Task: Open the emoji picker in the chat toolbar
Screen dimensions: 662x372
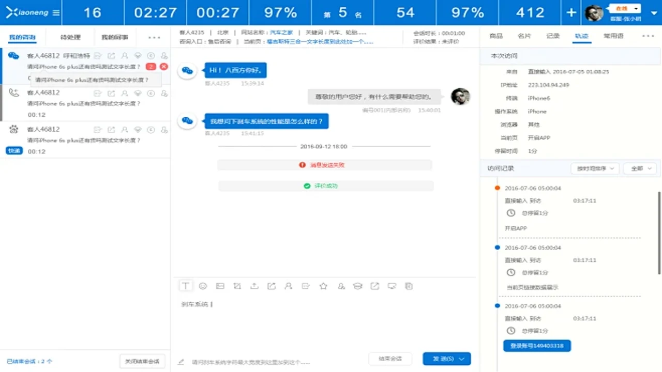Action: point(203,286)
